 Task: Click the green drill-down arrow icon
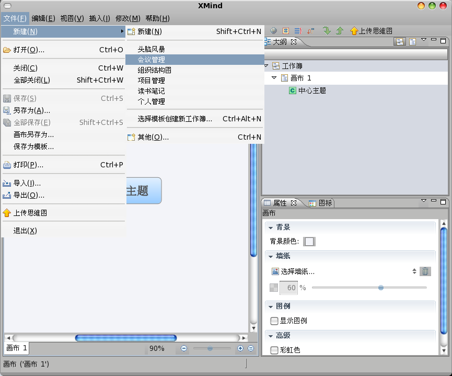tap(327, 31)
